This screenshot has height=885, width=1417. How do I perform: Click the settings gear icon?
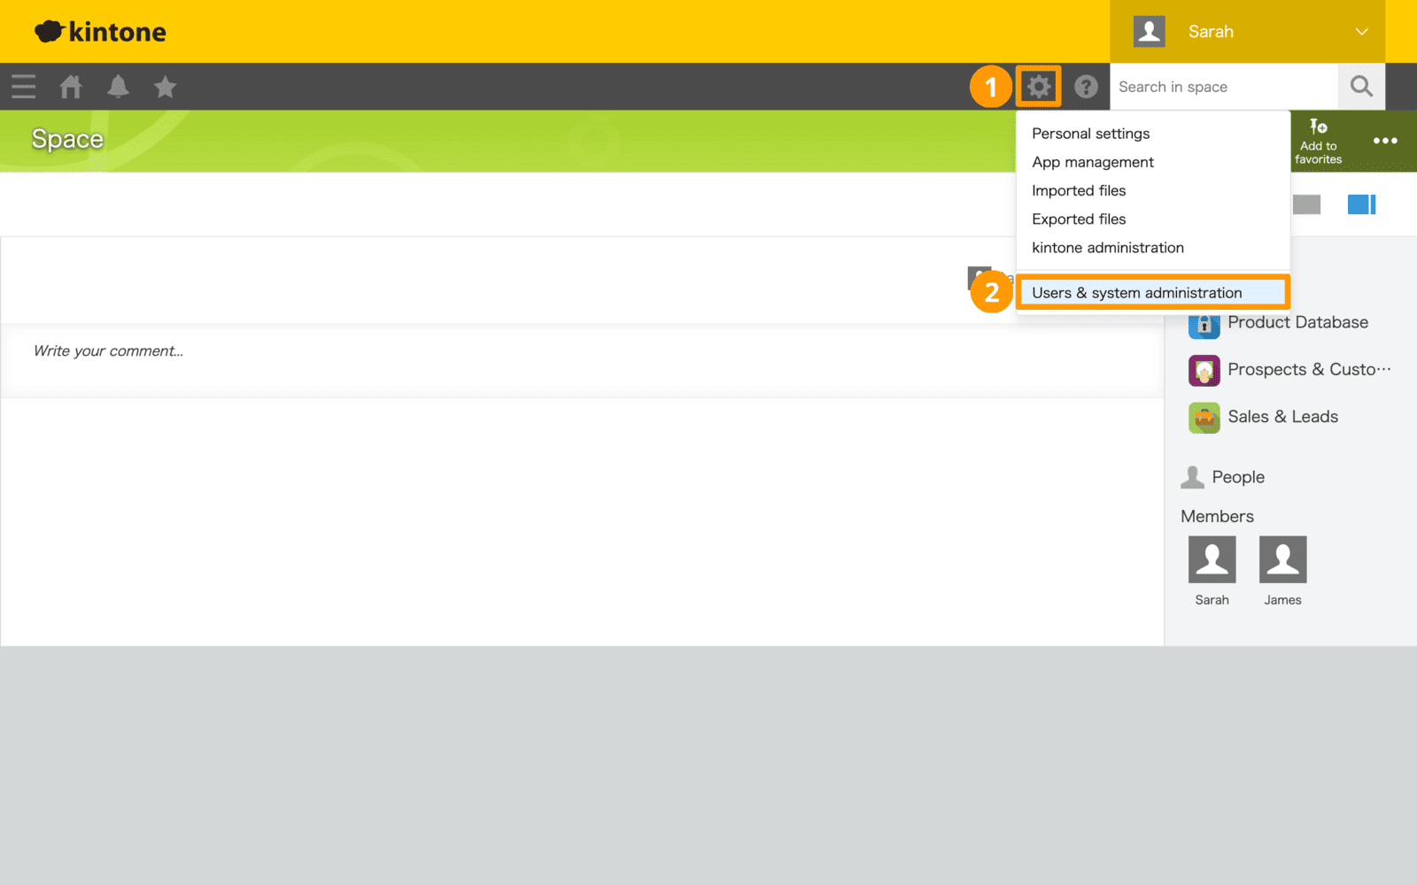point(1039,87)
